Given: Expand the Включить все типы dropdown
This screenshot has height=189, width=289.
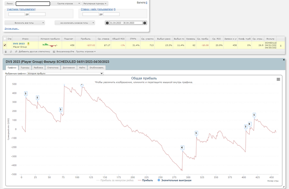Looking at the screenshot, I should (x=25, y=23).
